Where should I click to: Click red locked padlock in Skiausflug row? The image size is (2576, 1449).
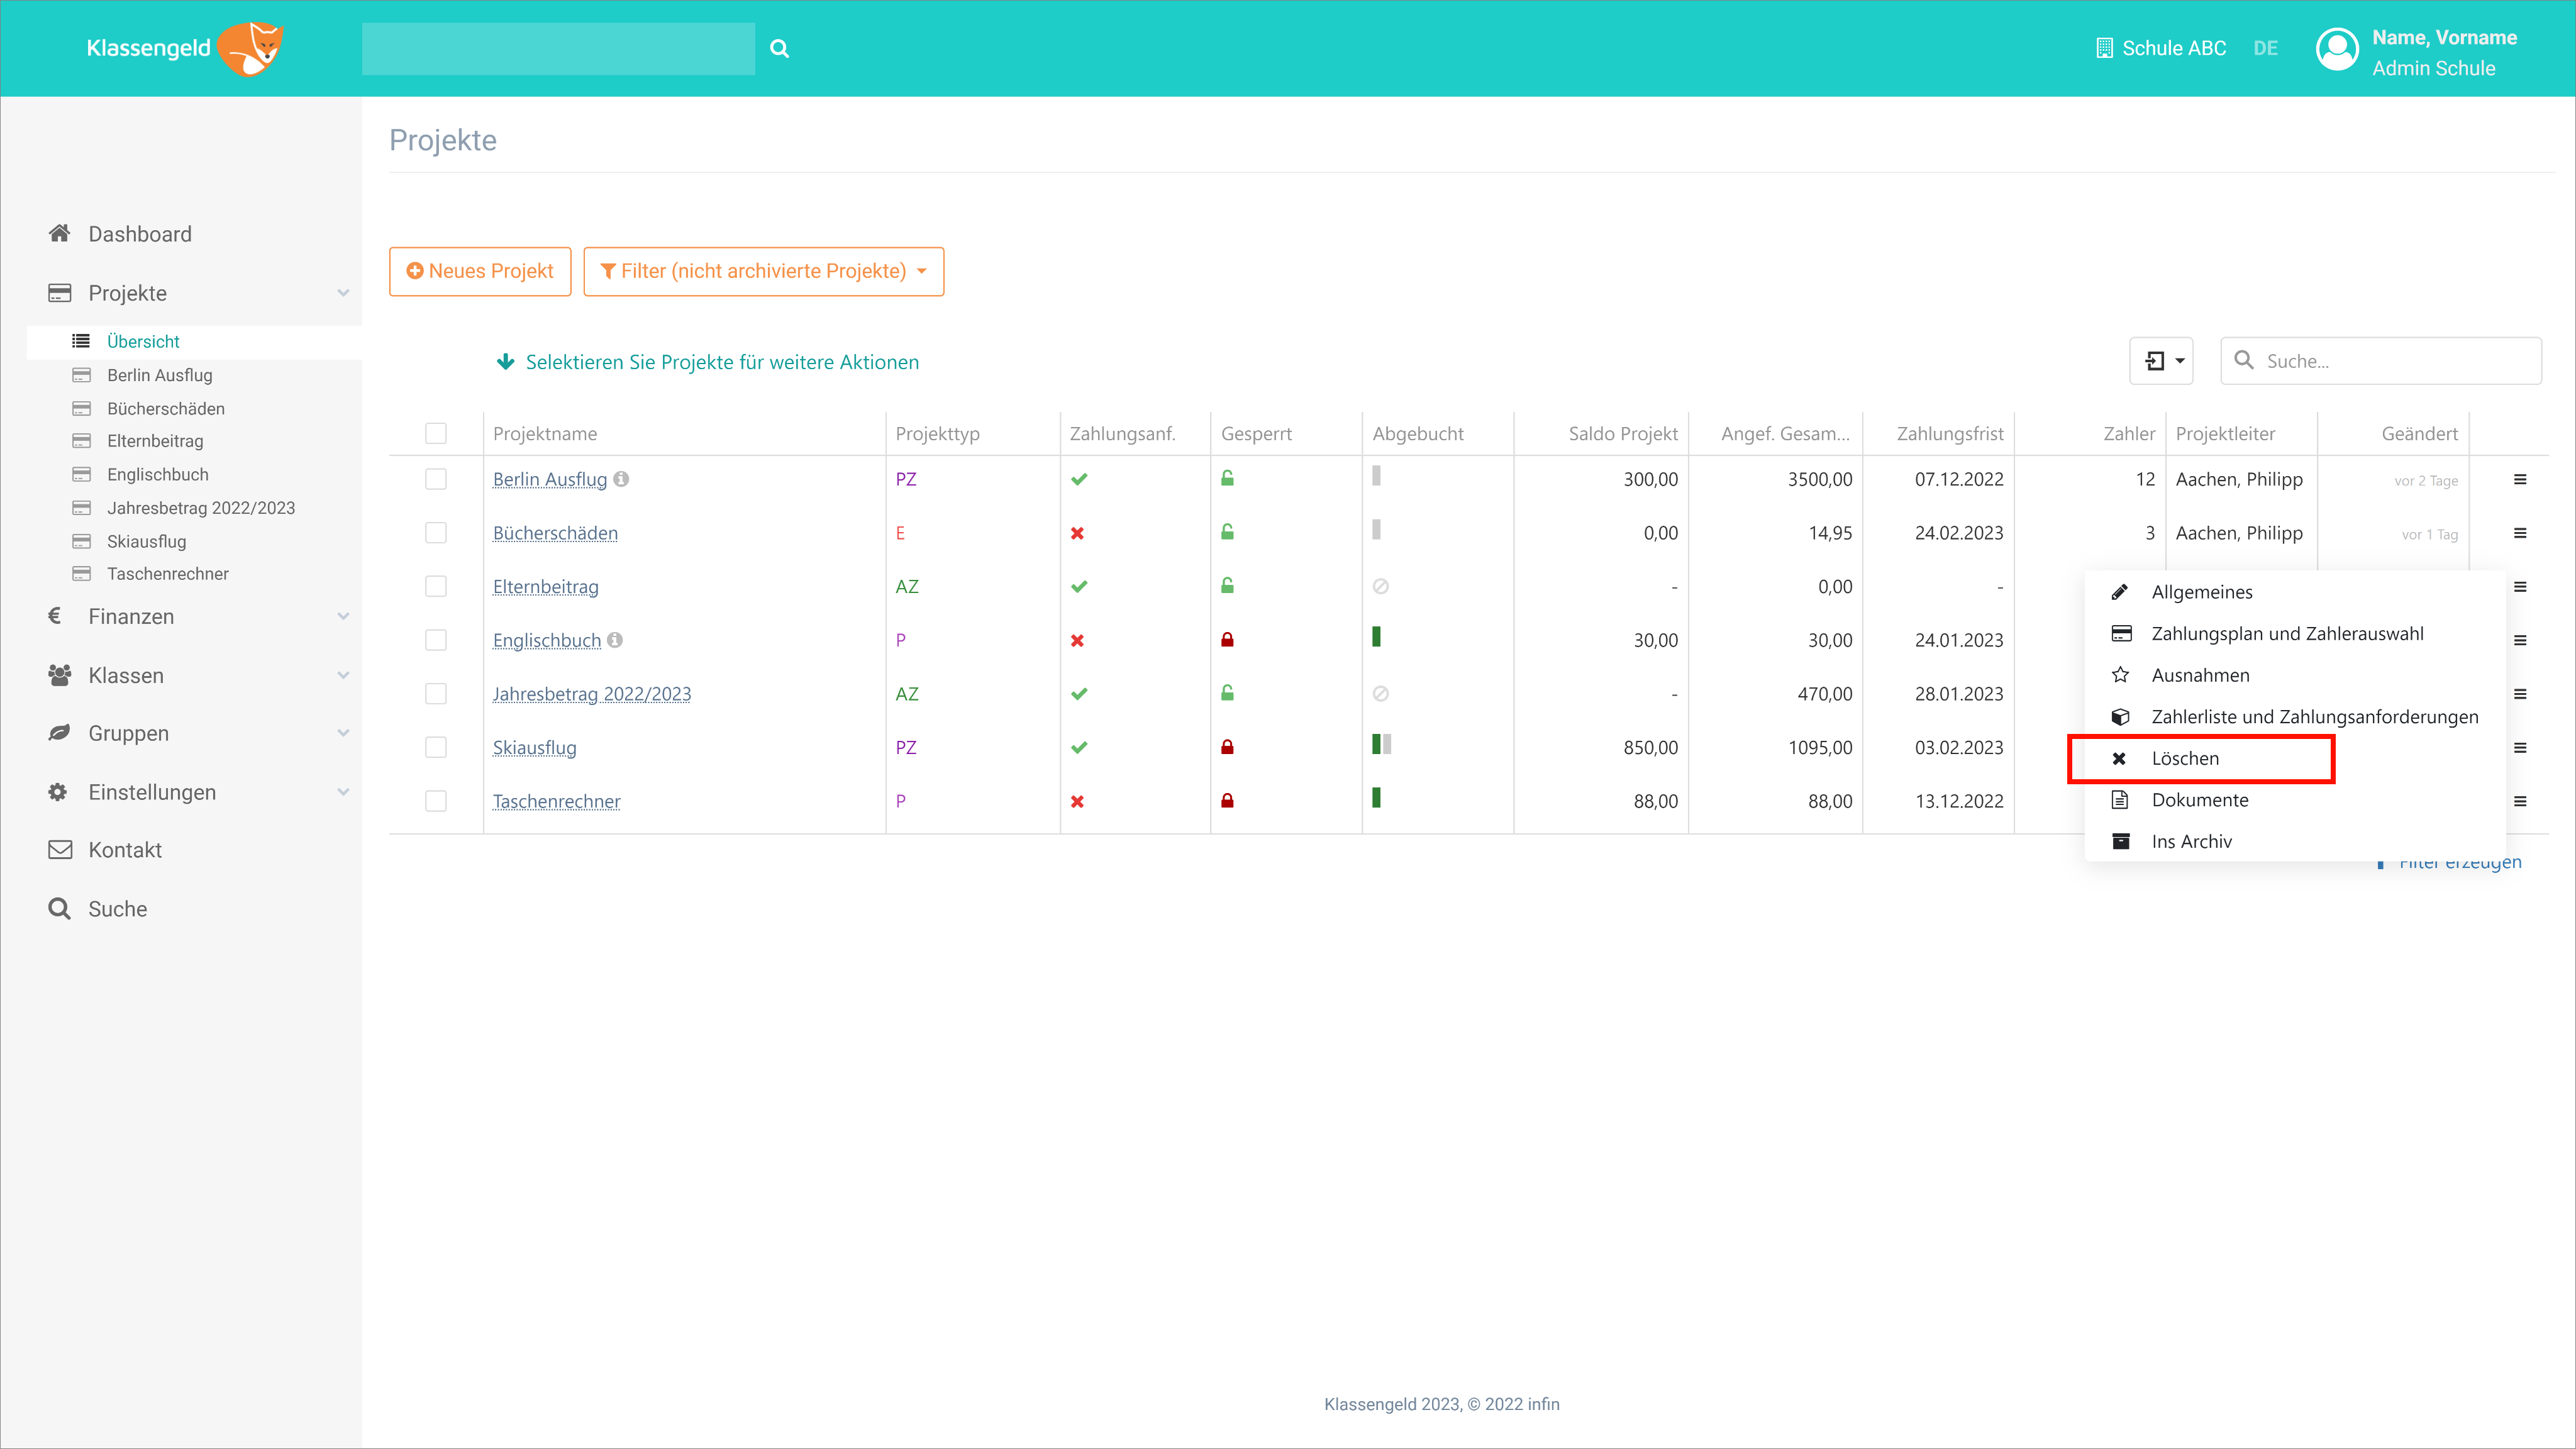point(1227,747)
